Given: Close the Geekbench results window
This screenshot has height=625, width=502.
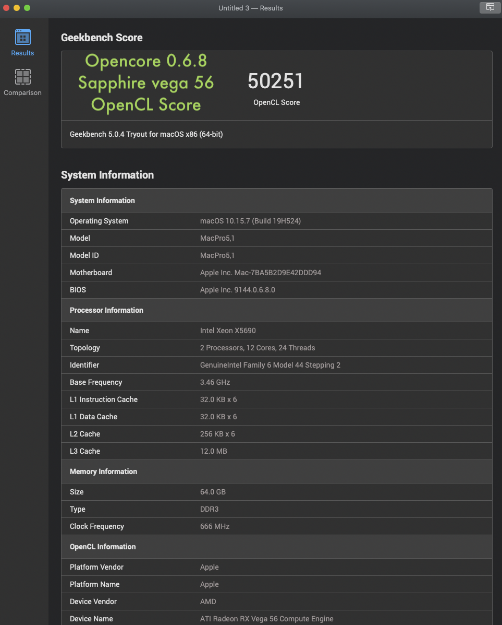Looking at the screenshot, I should (6, 8).
